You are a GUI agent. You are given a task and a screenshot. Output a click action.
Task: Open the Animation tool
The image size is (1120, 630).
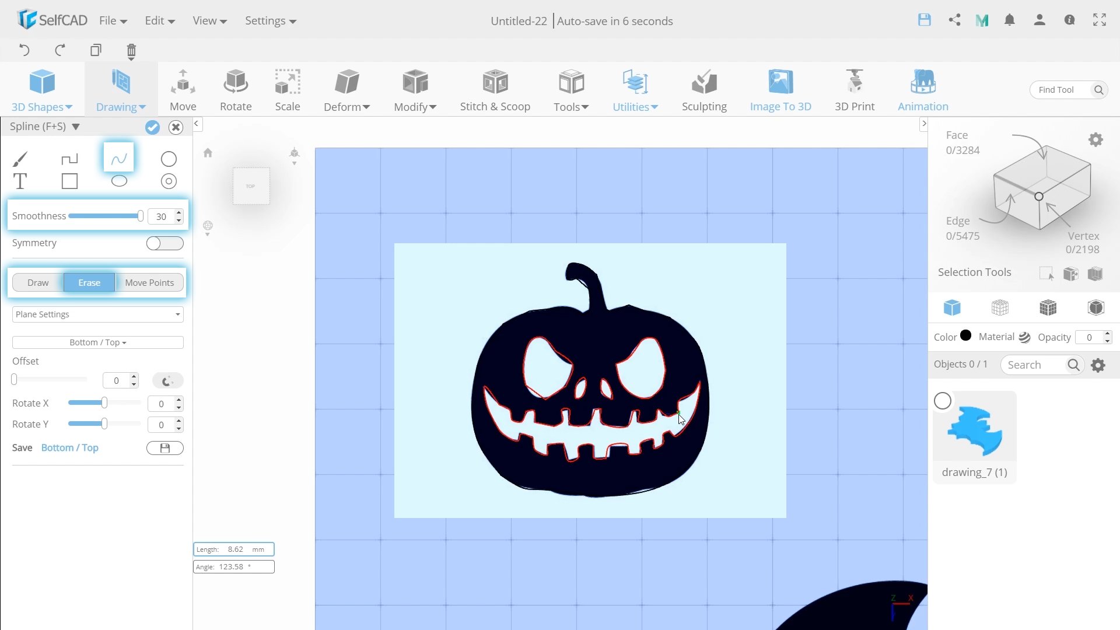923,90
